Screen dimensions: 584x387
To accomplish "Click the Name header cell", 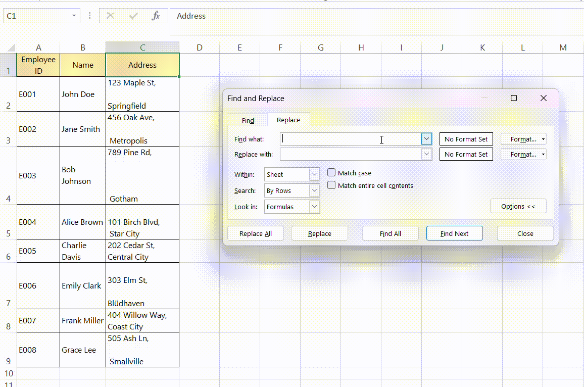I will tap(83, 65).
